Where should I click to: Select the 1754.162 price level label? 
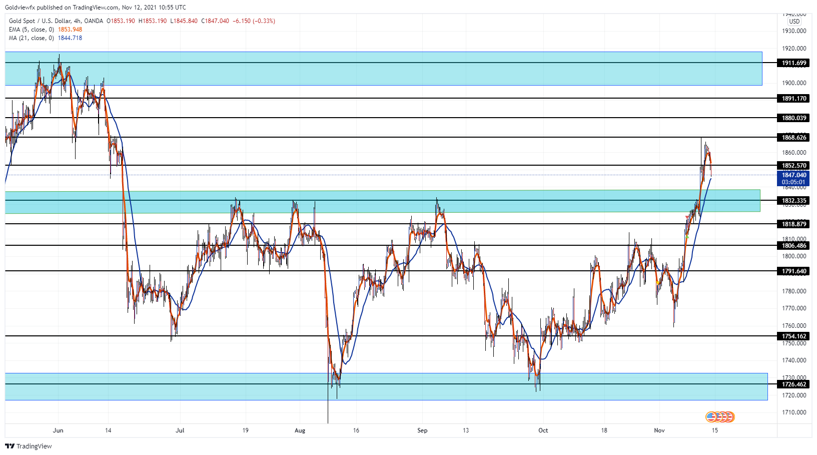pyautogui.click(x=793, y=336)
